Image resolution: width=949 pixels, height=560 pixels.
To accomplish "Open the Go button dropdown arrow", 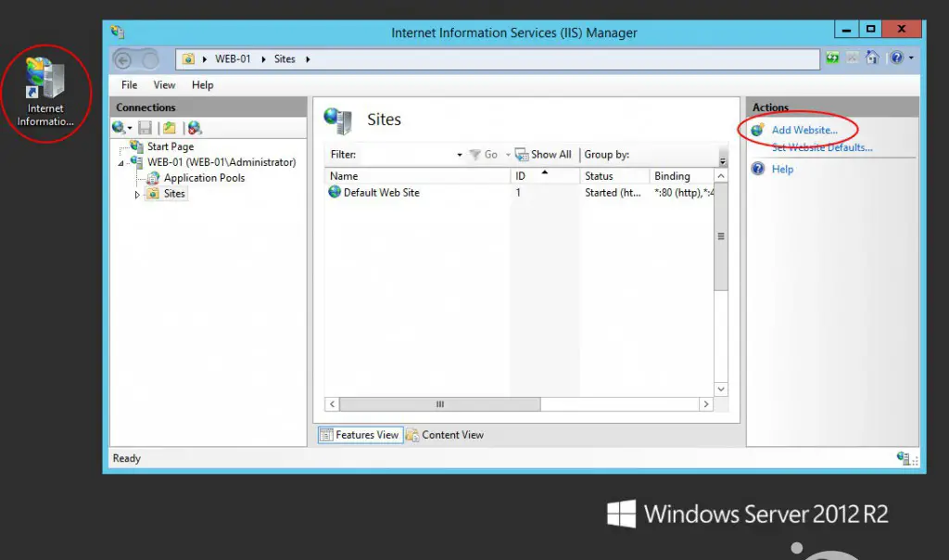I will [x=508, y=155].
